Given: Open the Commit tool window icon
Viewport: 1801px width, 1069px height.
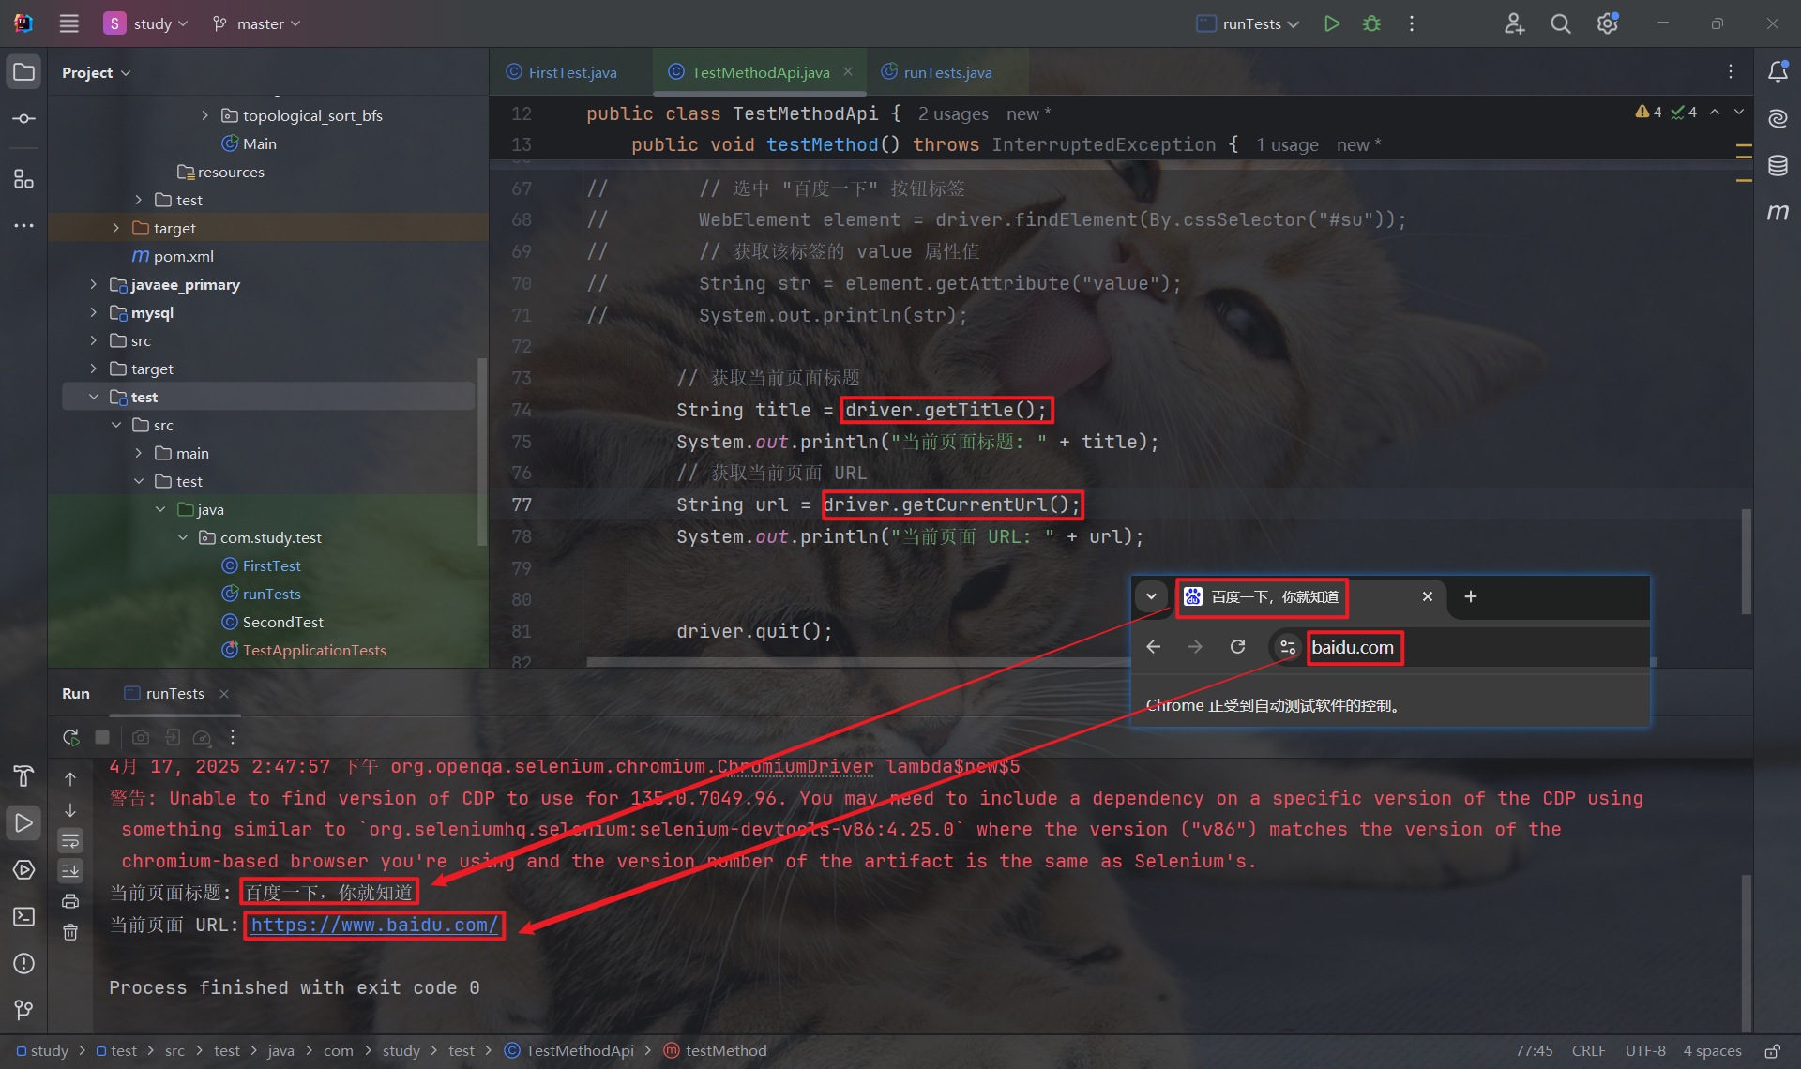Looking at the screenshot, I should 23,119.
